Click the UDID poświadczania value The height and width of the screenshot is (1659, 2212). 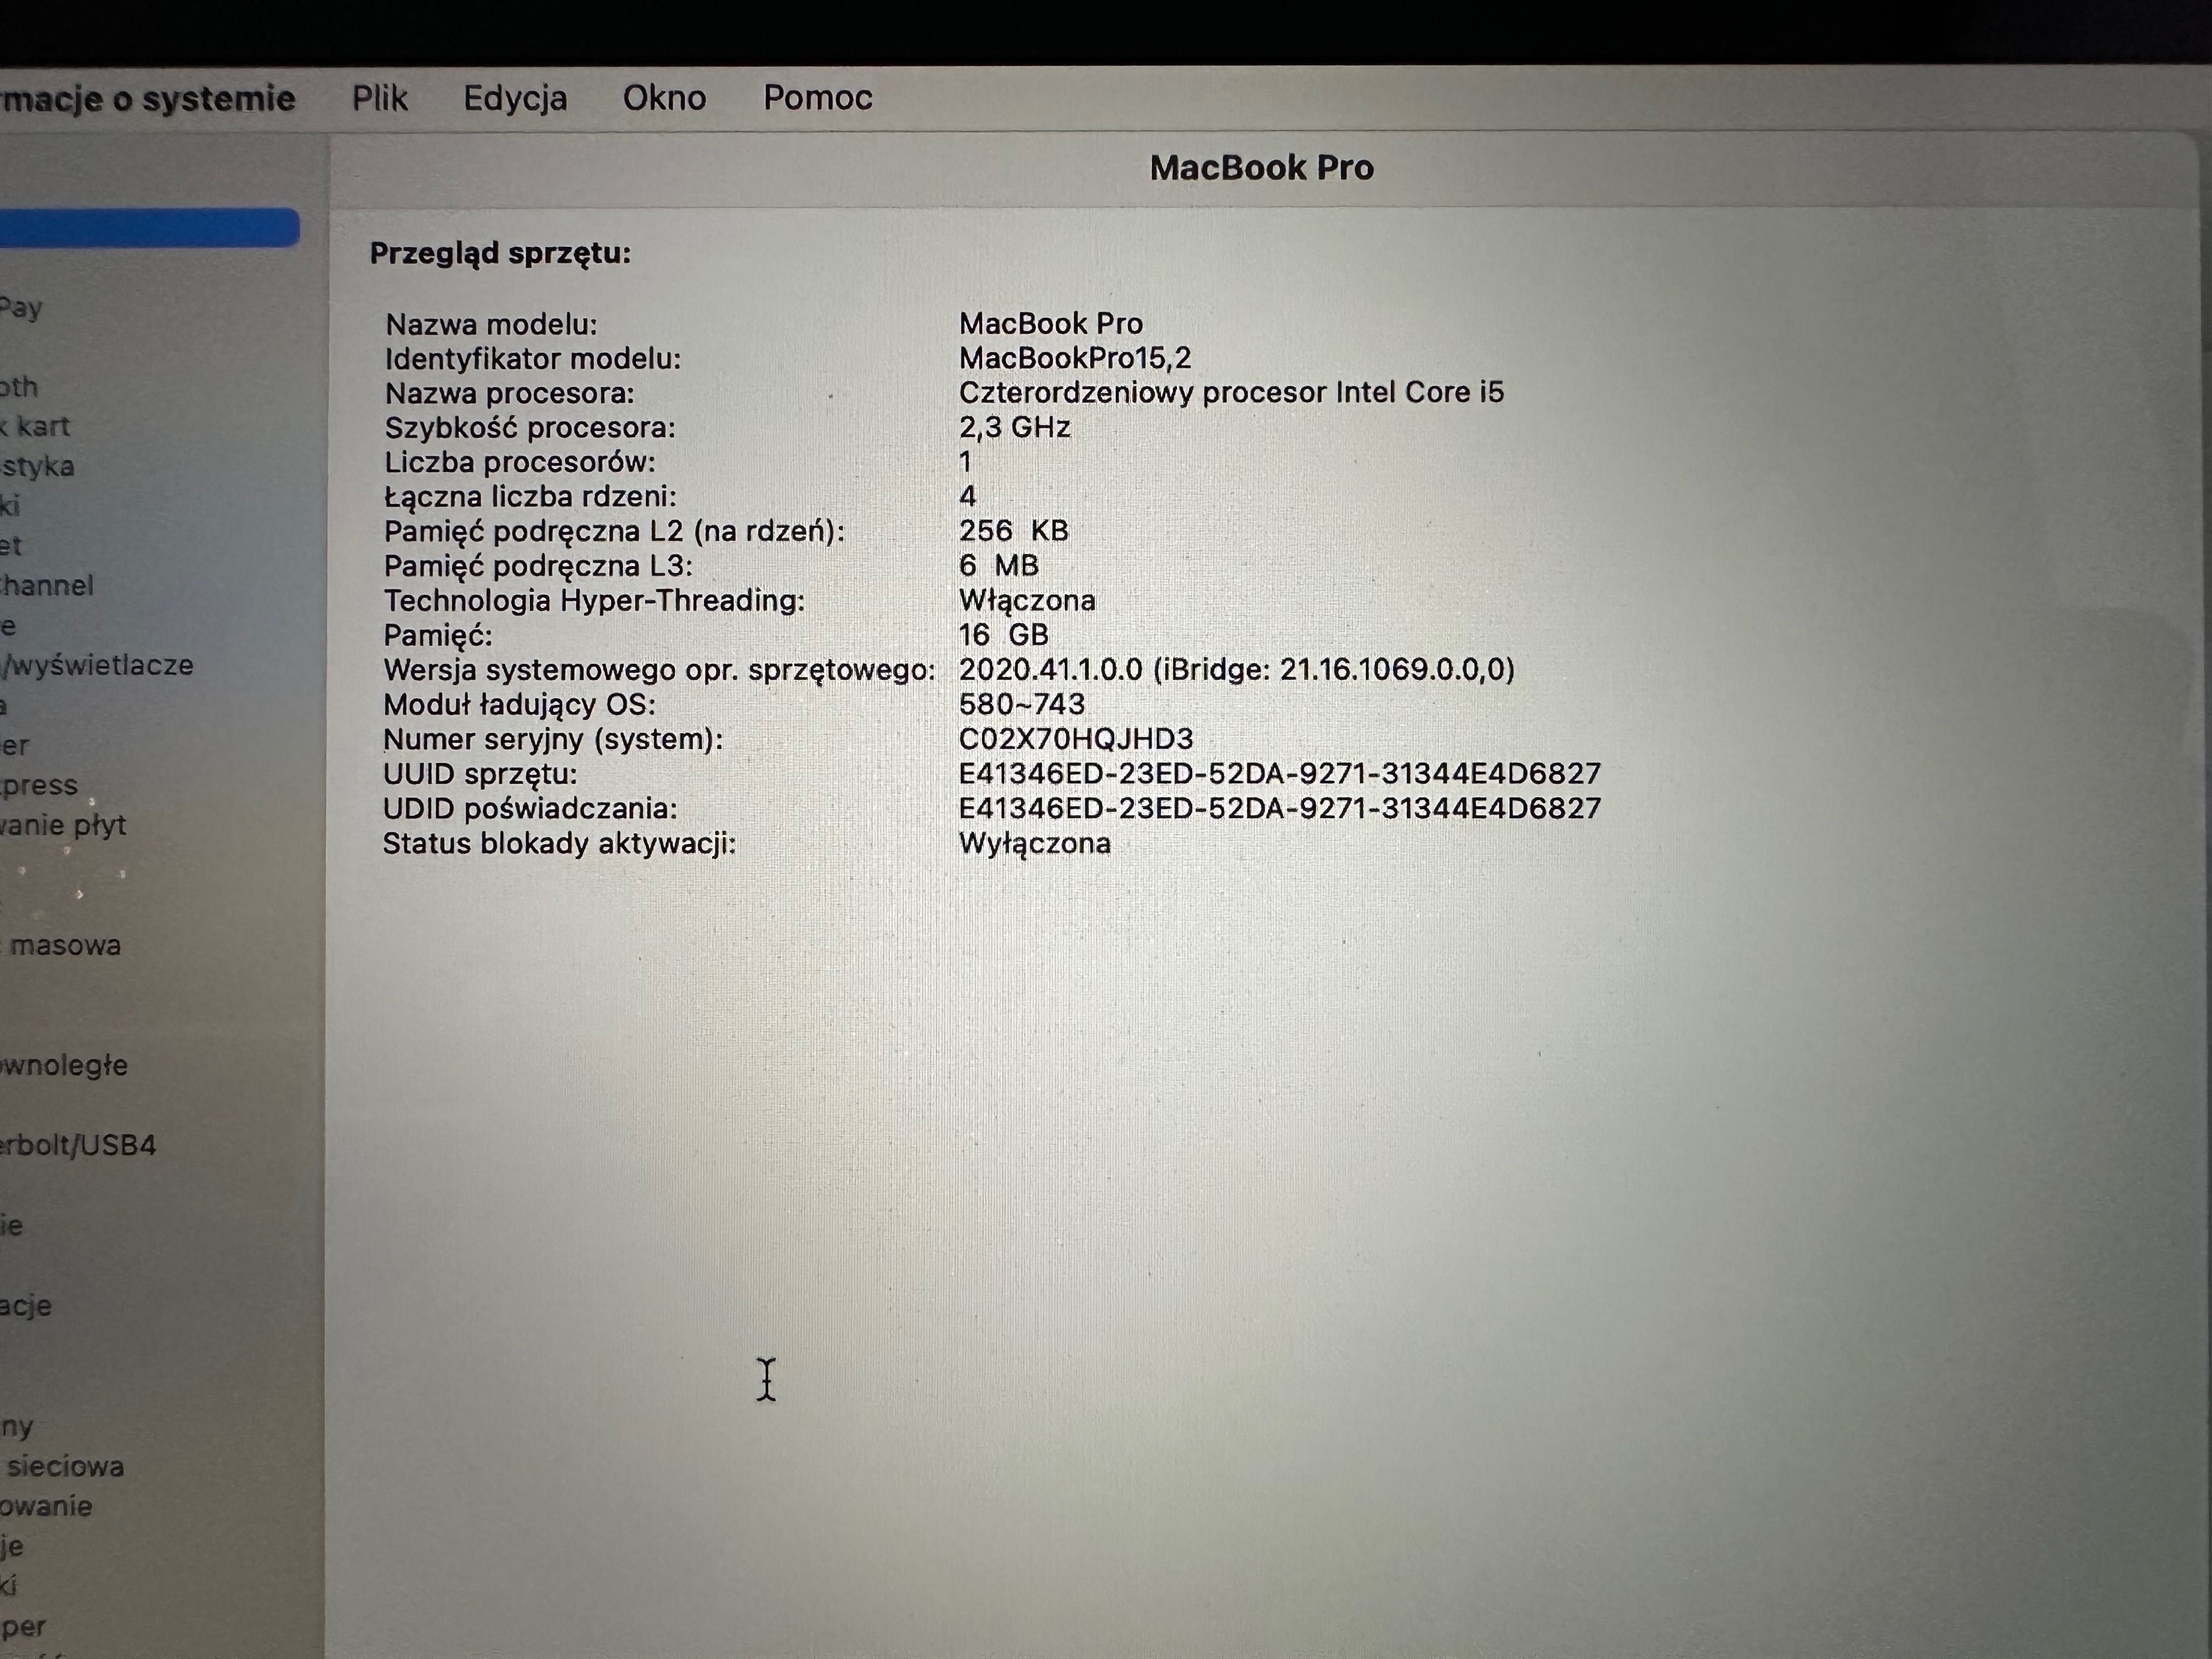1280,808
